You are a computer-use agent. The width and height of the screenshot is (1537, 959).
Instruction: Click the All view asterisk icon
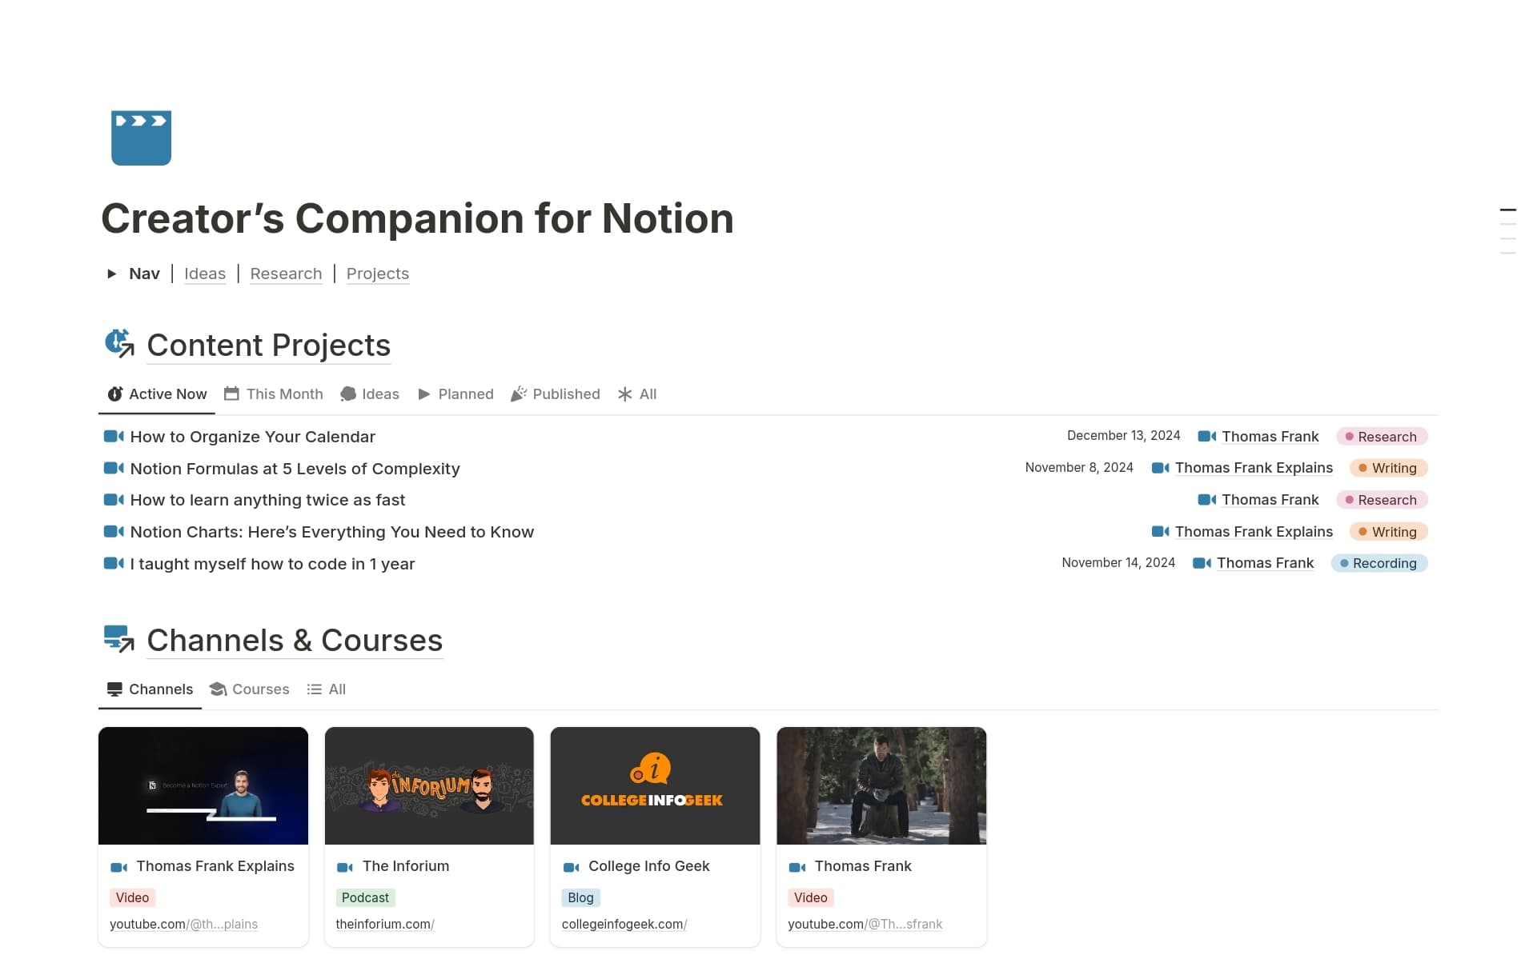coord(625,394)
